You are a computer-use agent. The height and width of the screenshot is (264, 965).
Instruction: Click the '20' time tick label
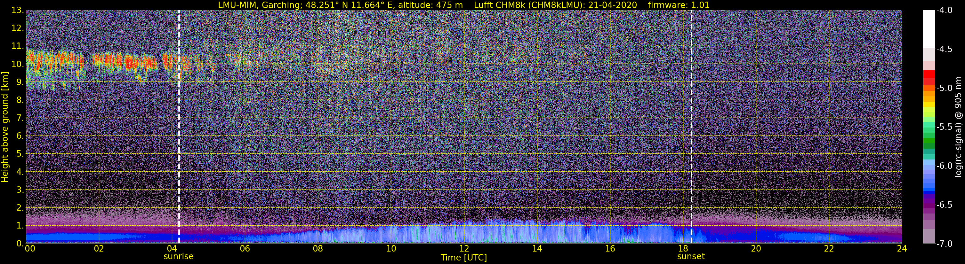point(756,249)
